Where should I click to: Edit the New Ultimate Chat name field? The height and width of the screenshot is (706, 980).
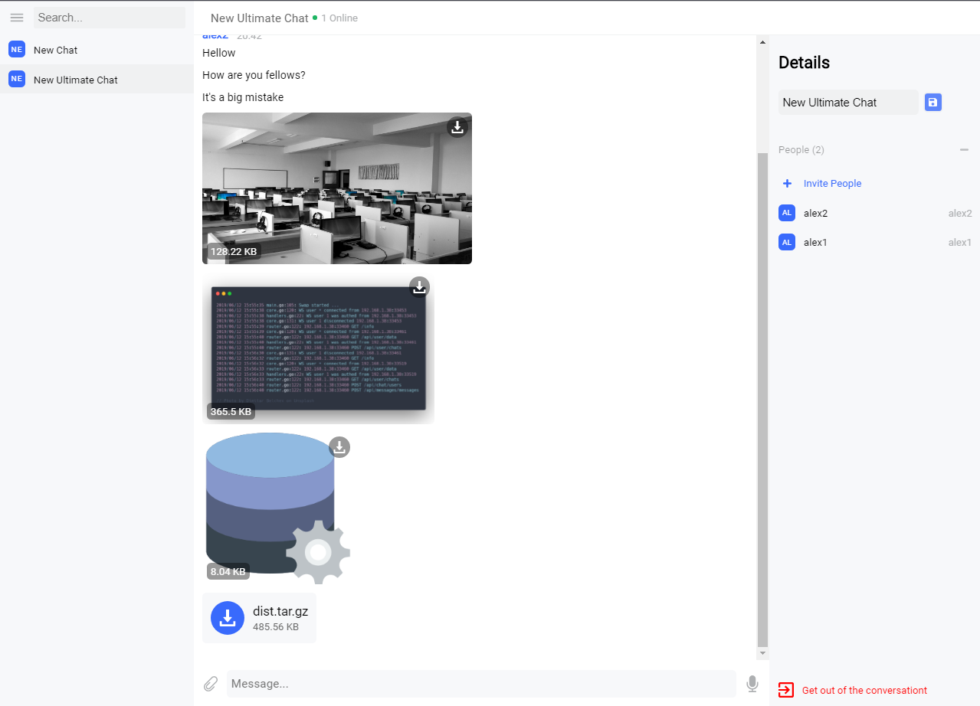tap(848, 103)
